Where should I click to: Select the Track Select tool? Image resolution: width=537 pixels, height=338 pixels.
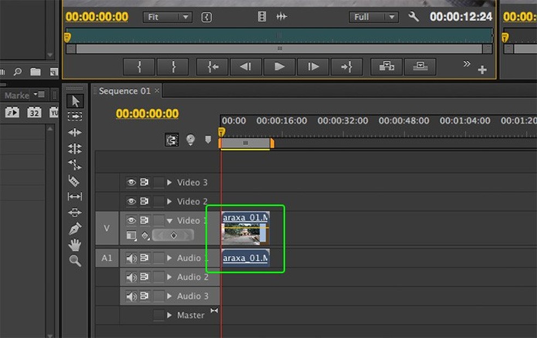74,116
